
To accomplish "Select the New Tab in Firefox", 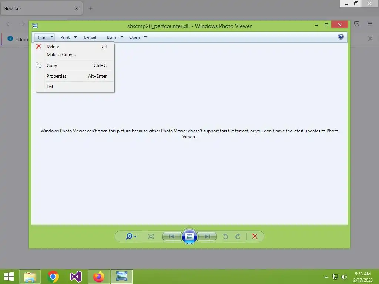I will tap(41, 8).
